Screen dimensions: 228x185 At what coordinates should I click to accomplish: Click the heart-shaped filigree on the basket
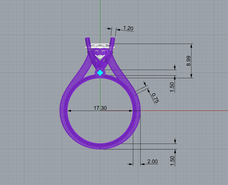100,55
